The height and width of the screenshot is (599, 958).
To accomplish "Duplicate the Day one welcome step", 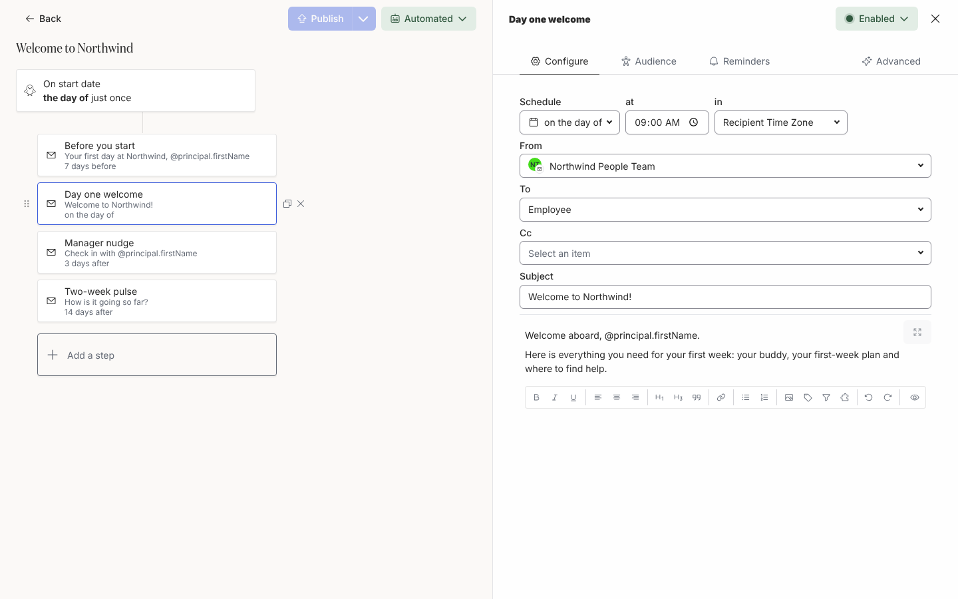I will coord(287,204).
